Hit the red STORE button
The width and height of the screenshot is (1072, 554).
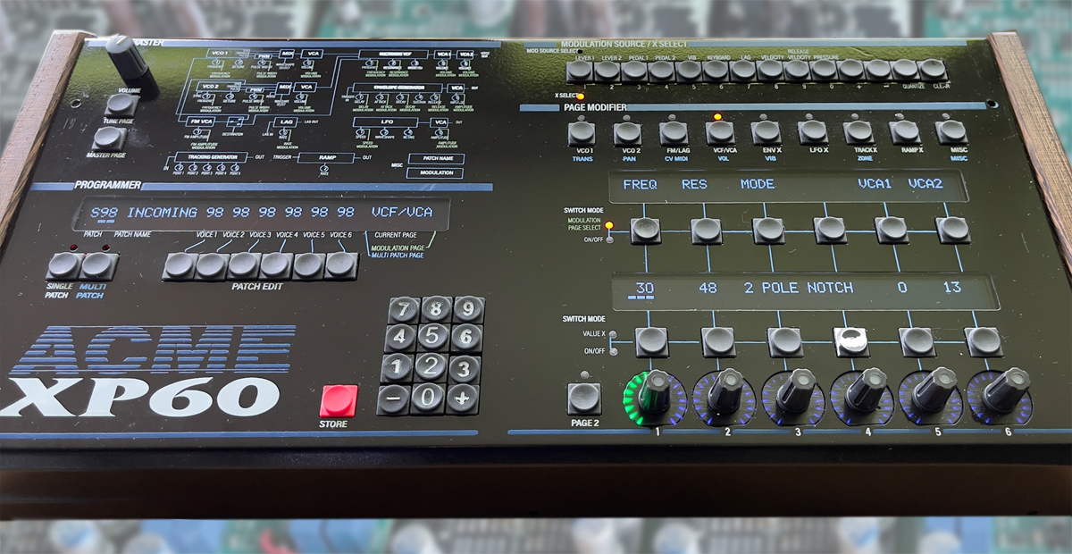[x=339, y=400]
